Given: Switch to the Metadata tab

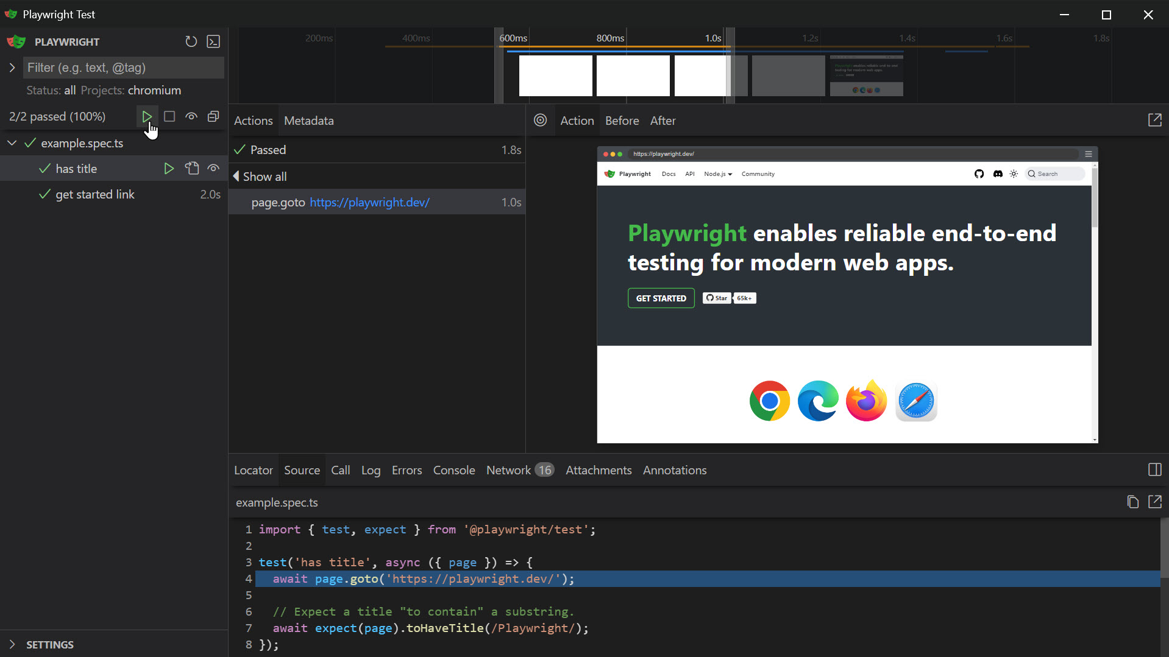Looking at the screenshot, I should click(x=309, y=121).
